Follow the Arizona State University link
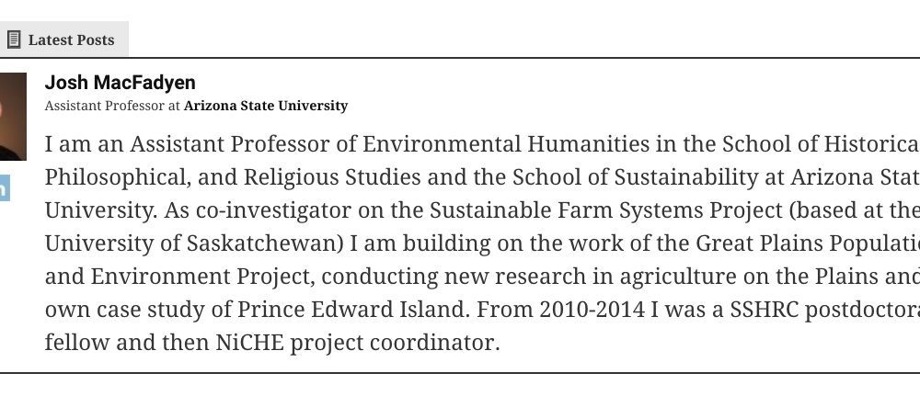This screenshot has width=920, height=396. tap(266, 106)
